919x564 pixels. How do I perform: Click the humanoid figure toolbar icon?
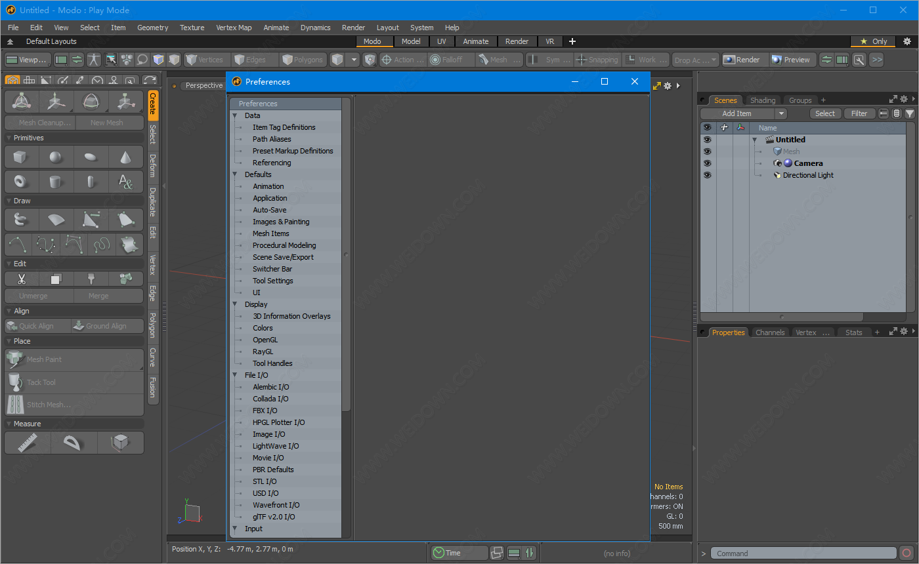[94, 60]
